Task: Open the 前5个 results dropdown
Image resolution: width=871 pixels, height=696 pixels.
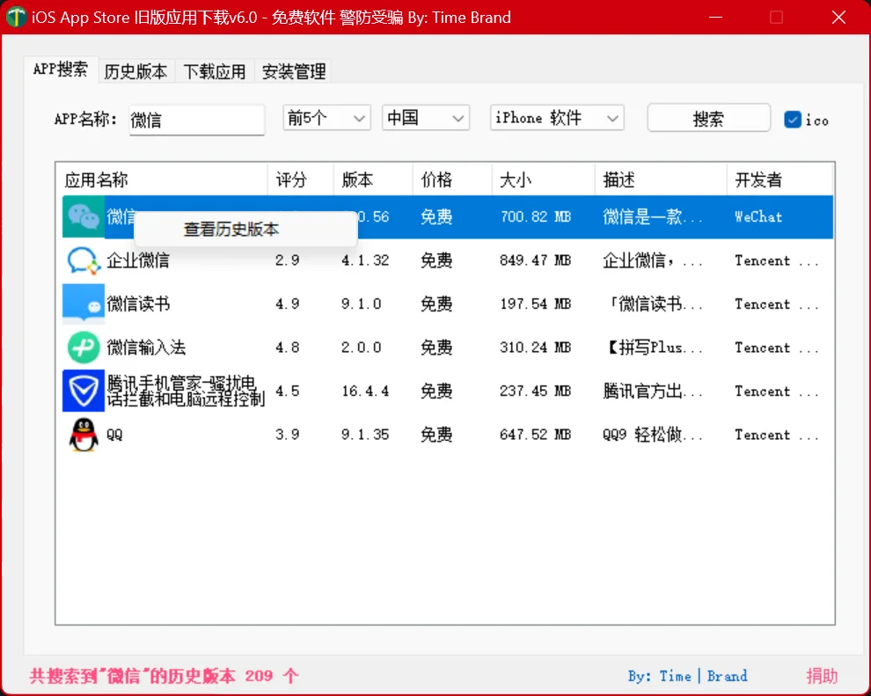Action: 326,117
